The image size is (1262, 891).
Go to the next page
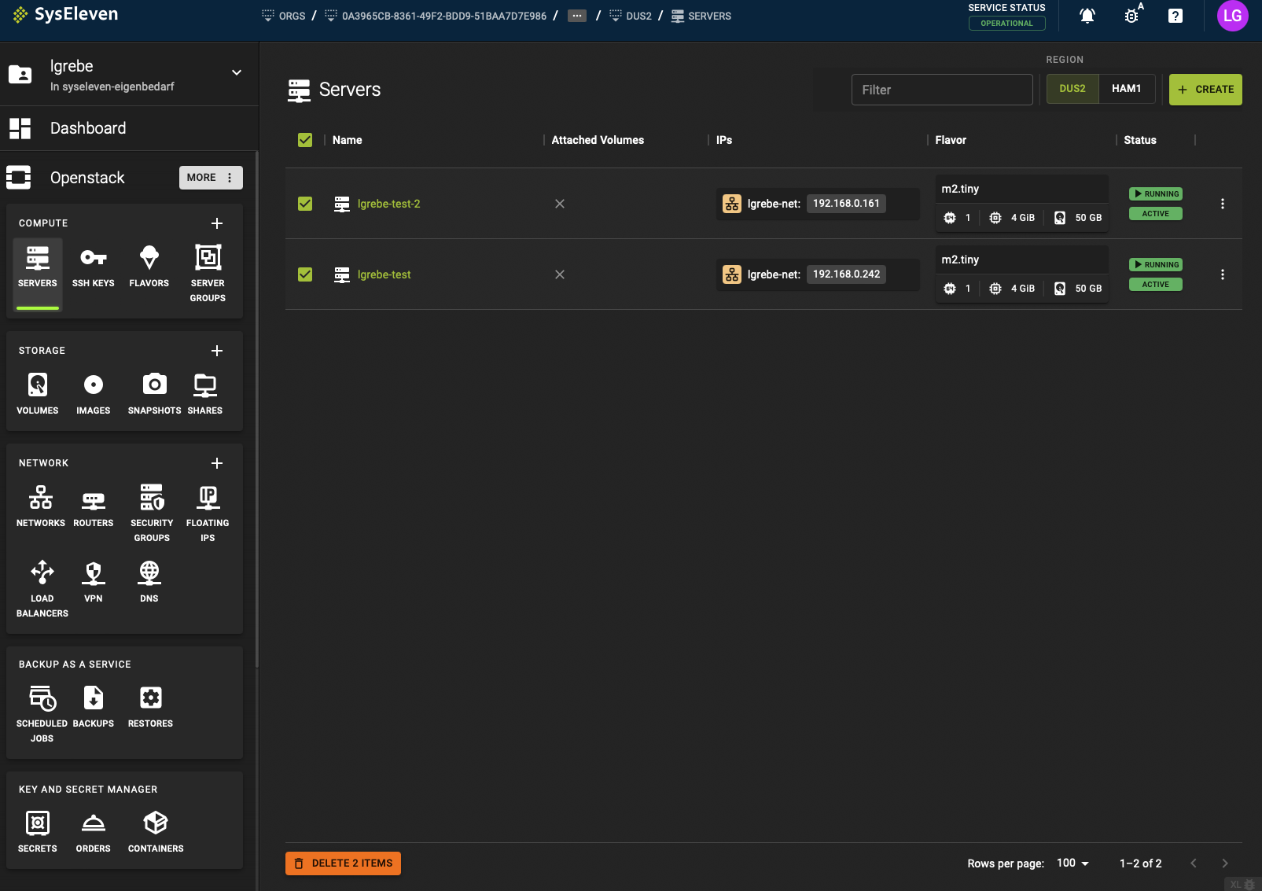point(1225,863)
